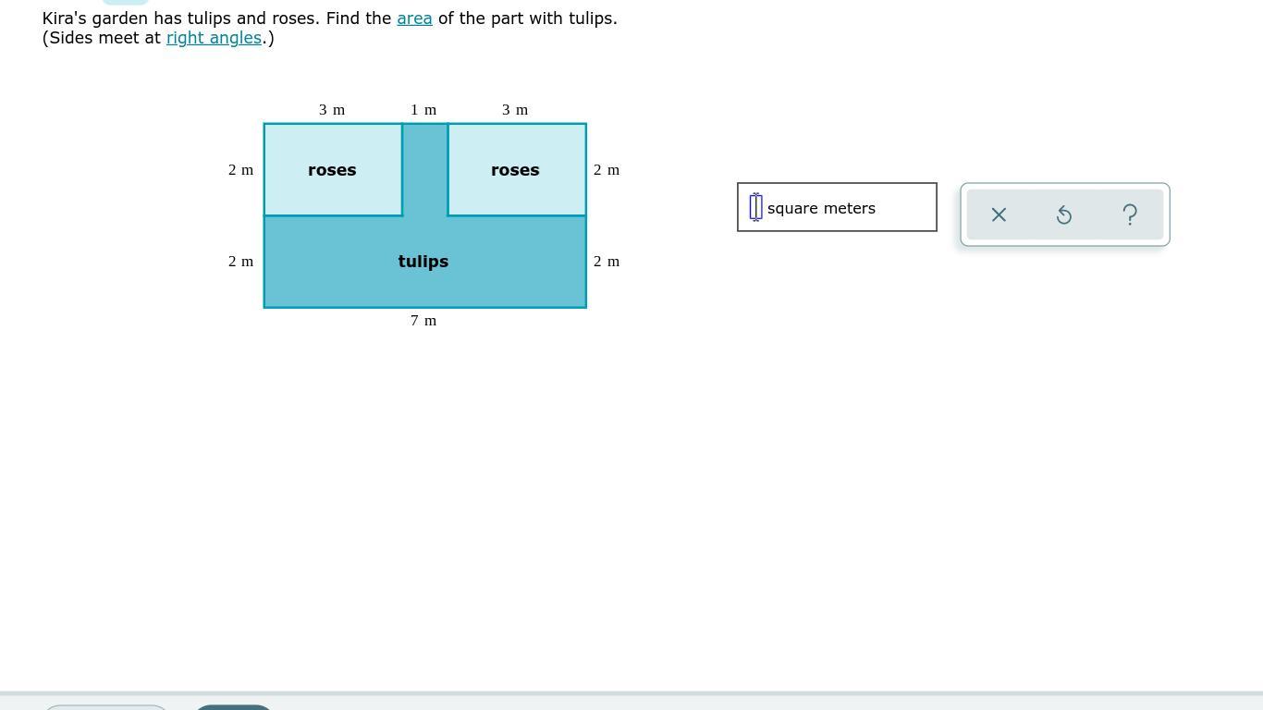
Task: Open the "area" definition link
Action: click(414, 18)
